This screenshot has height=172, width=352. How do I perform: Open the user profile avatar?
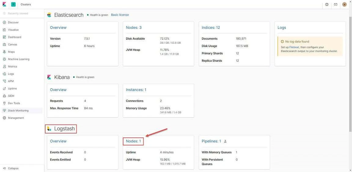344,5
